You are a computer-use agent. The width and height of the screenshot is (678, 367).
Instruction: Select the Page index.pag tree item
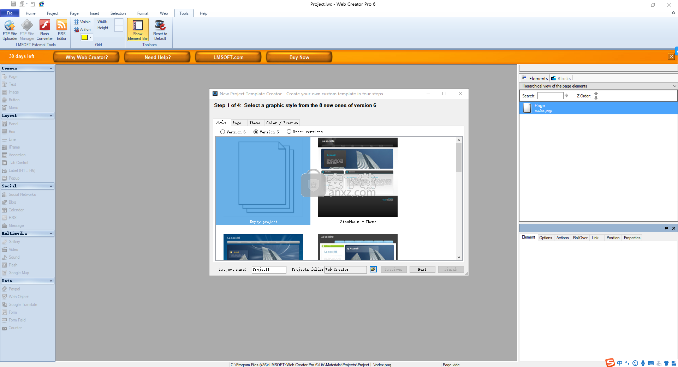point(598,108)
